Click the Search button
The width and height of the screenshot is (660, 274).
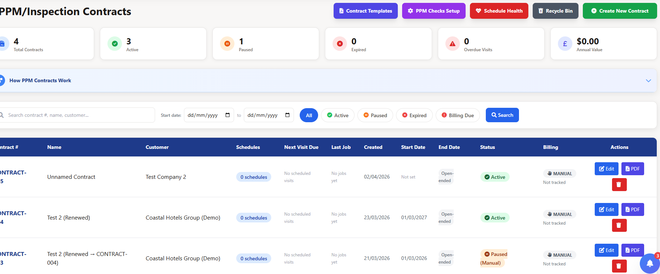(502, 115)
